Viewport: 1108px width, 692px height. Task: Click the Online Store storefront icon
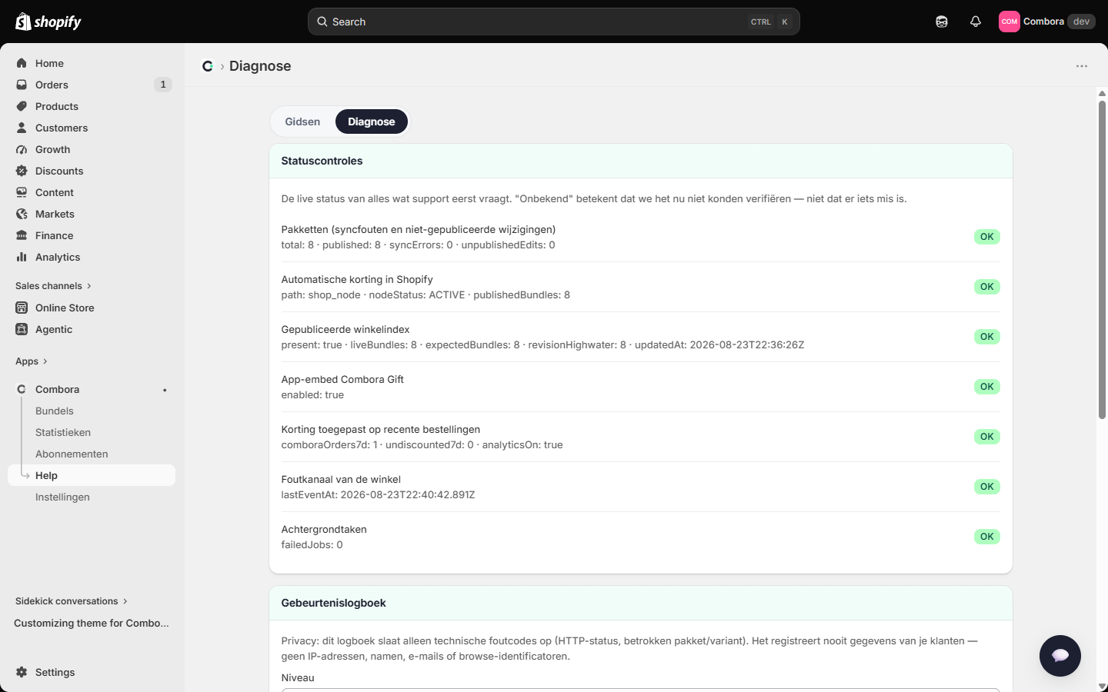[22, 308]
